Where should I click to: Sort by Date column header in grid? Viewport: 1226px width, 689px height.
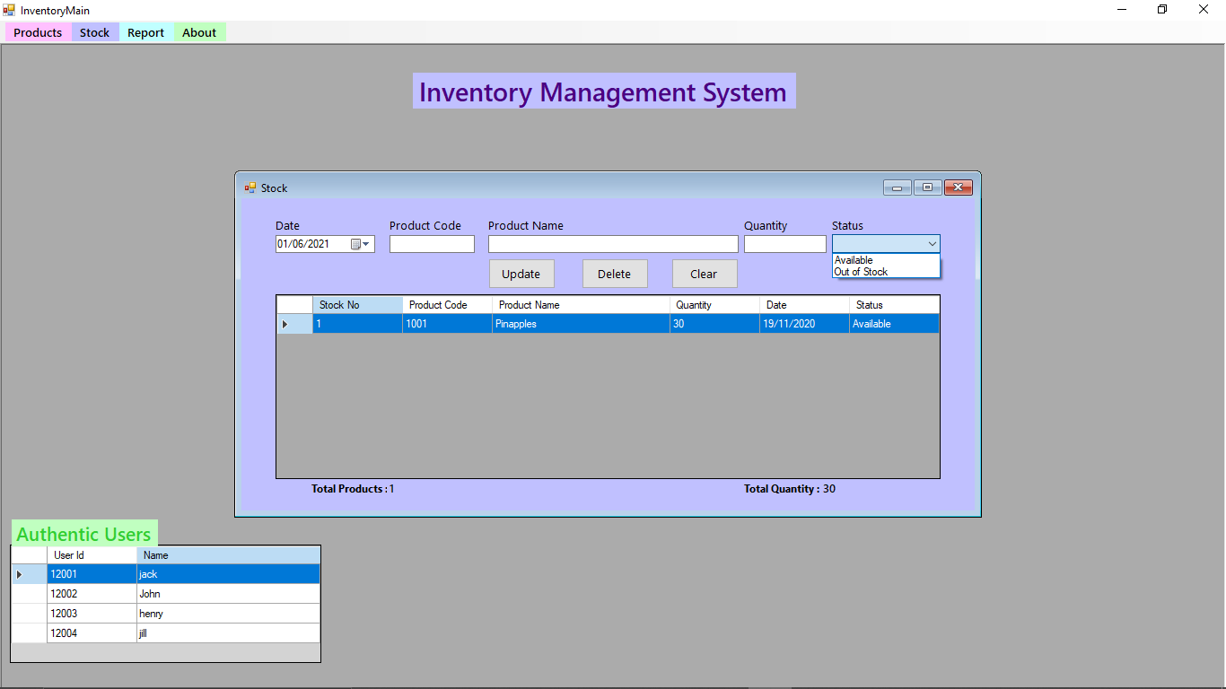pyautogui.click(x=804, y=305)
